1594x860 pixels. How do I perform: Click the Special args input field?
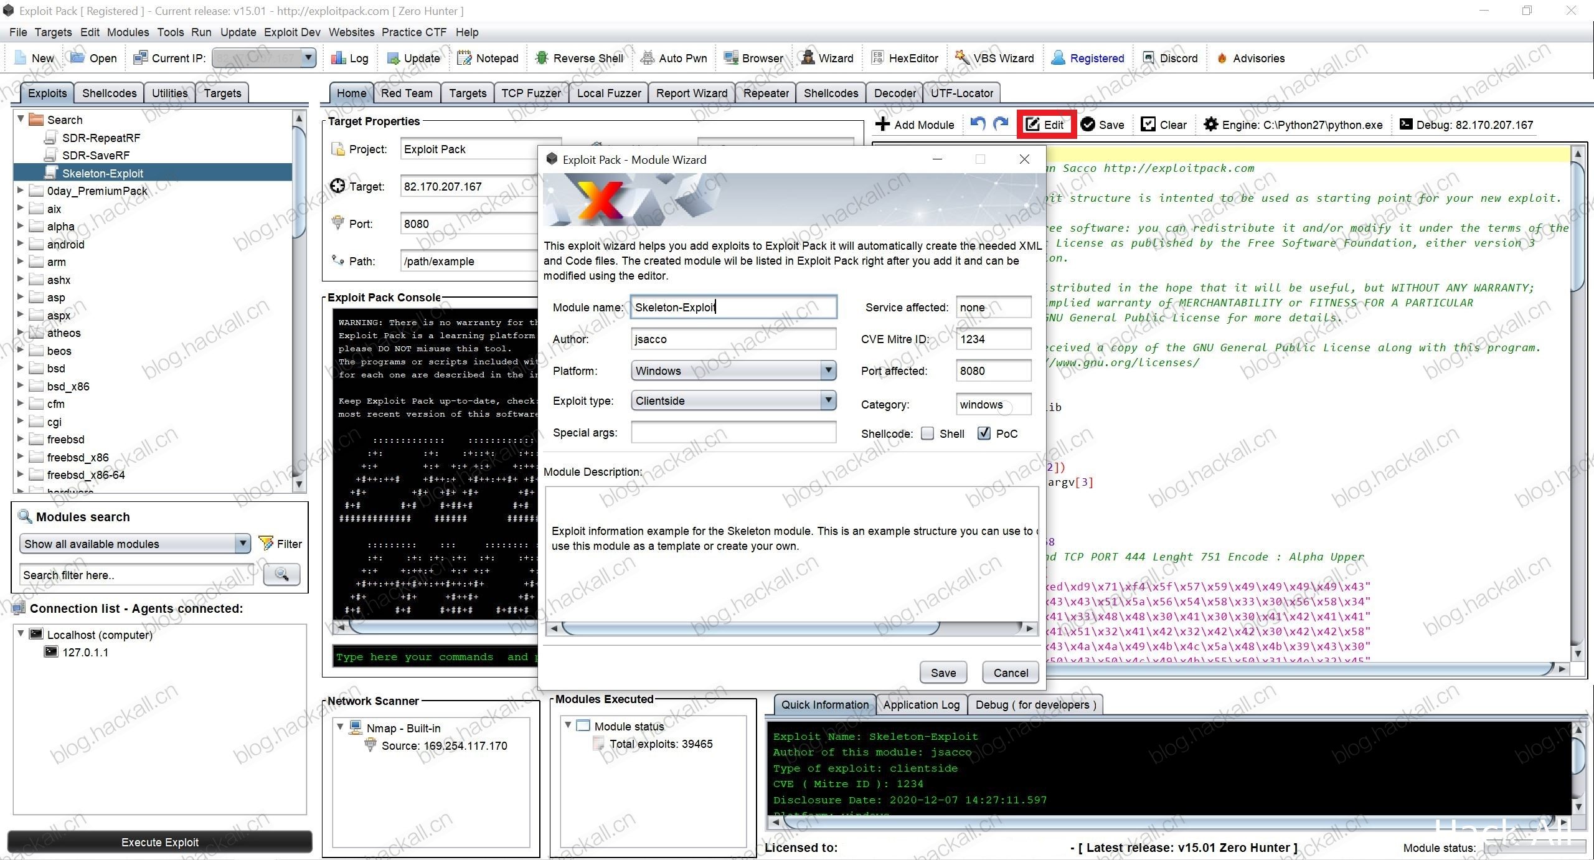click(x=733, y=432)
